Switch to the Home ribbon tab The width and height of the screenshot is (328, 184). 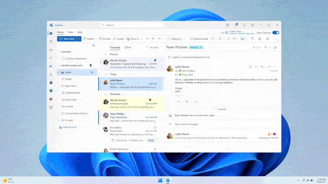60,32
